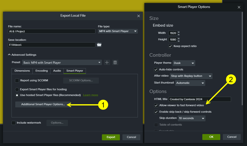
Task: Expand the Skip duration dropdown
Action: (x=191, y=118)
